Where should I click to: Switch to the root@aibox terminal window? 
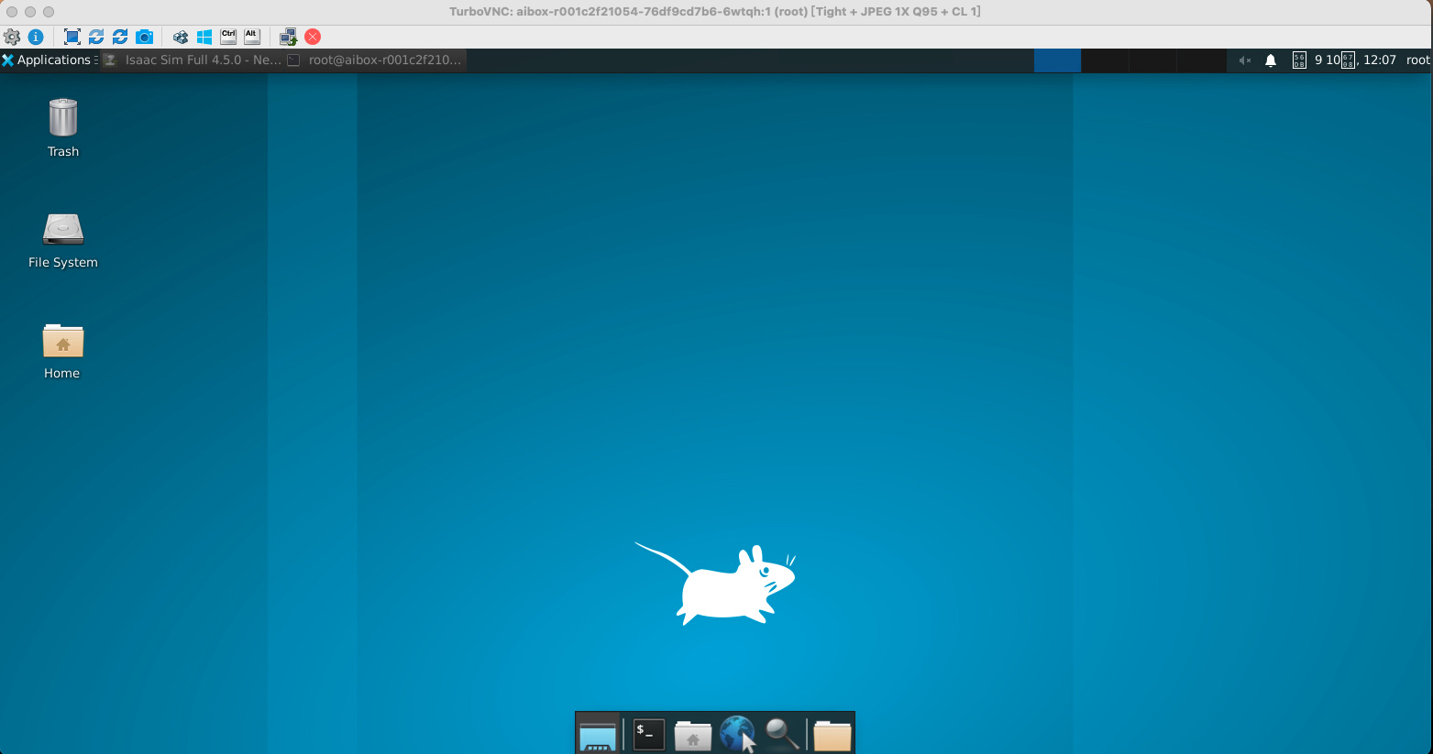tap(376, 60)
